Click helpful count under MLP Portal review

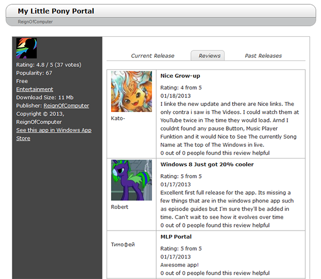(x=215, y=273)
